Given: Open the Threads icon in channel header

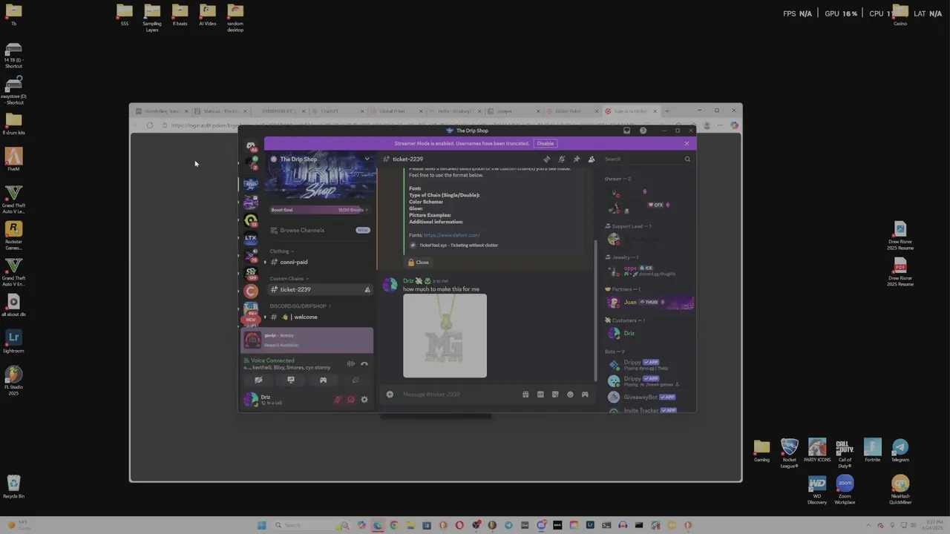Looking at the screenshot, I should tap(547, 159).
